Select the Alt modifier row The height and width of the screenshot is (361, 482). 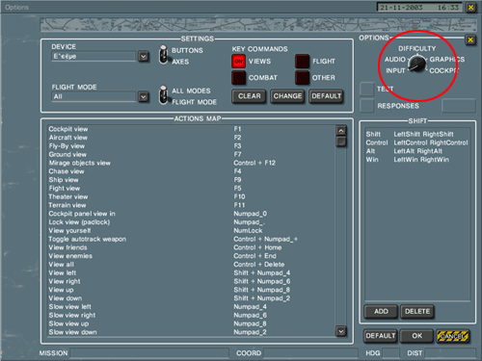417,151
